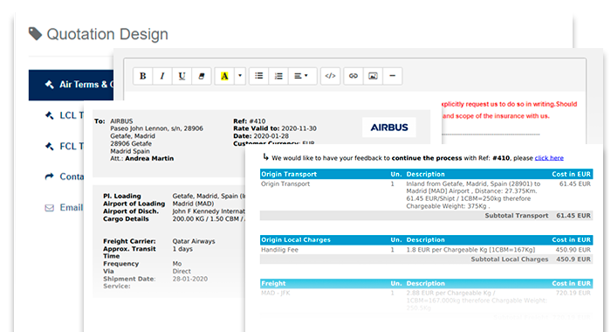Insert horizontal rule line
611x332 pixels.
393,76
